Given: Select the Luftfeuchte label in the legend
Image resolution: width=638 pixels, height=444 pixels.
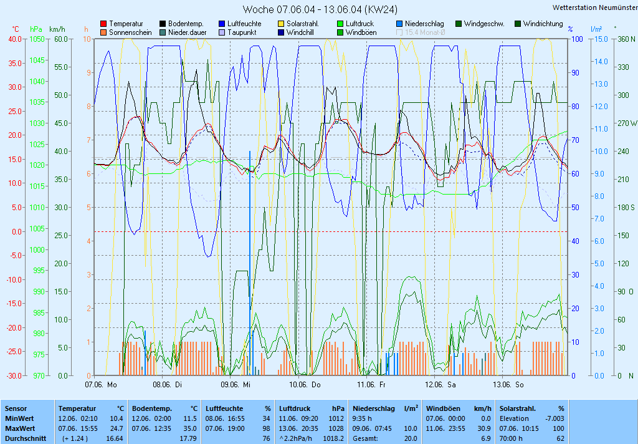Looking at the screenshot, I should click(x=244, y=24).
